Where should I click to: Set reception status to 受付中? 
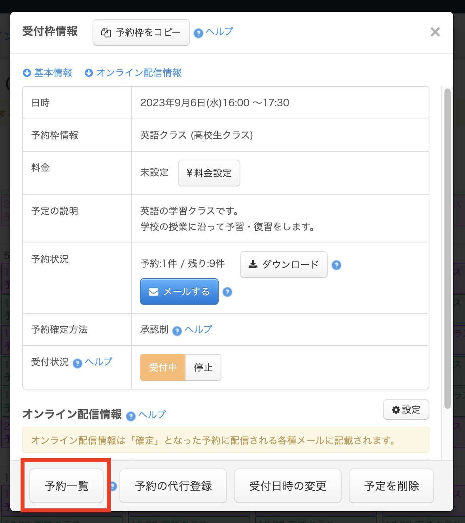[x=163, y=367]
